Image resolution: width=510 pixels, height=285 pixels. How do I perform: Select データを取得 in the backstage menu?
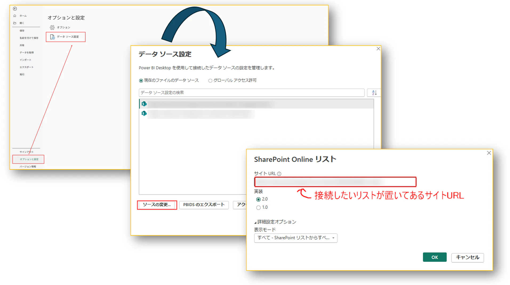(x=27, y=53)
